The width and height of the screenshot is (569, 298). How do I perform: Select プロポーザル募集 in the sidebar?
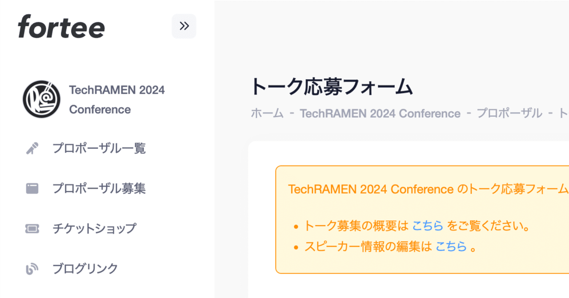point(99,189)
